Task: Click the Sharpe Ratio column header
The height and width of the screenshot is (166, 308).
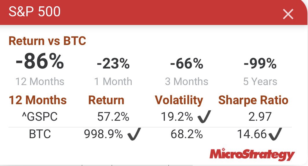Action: (x=253, y=100)
